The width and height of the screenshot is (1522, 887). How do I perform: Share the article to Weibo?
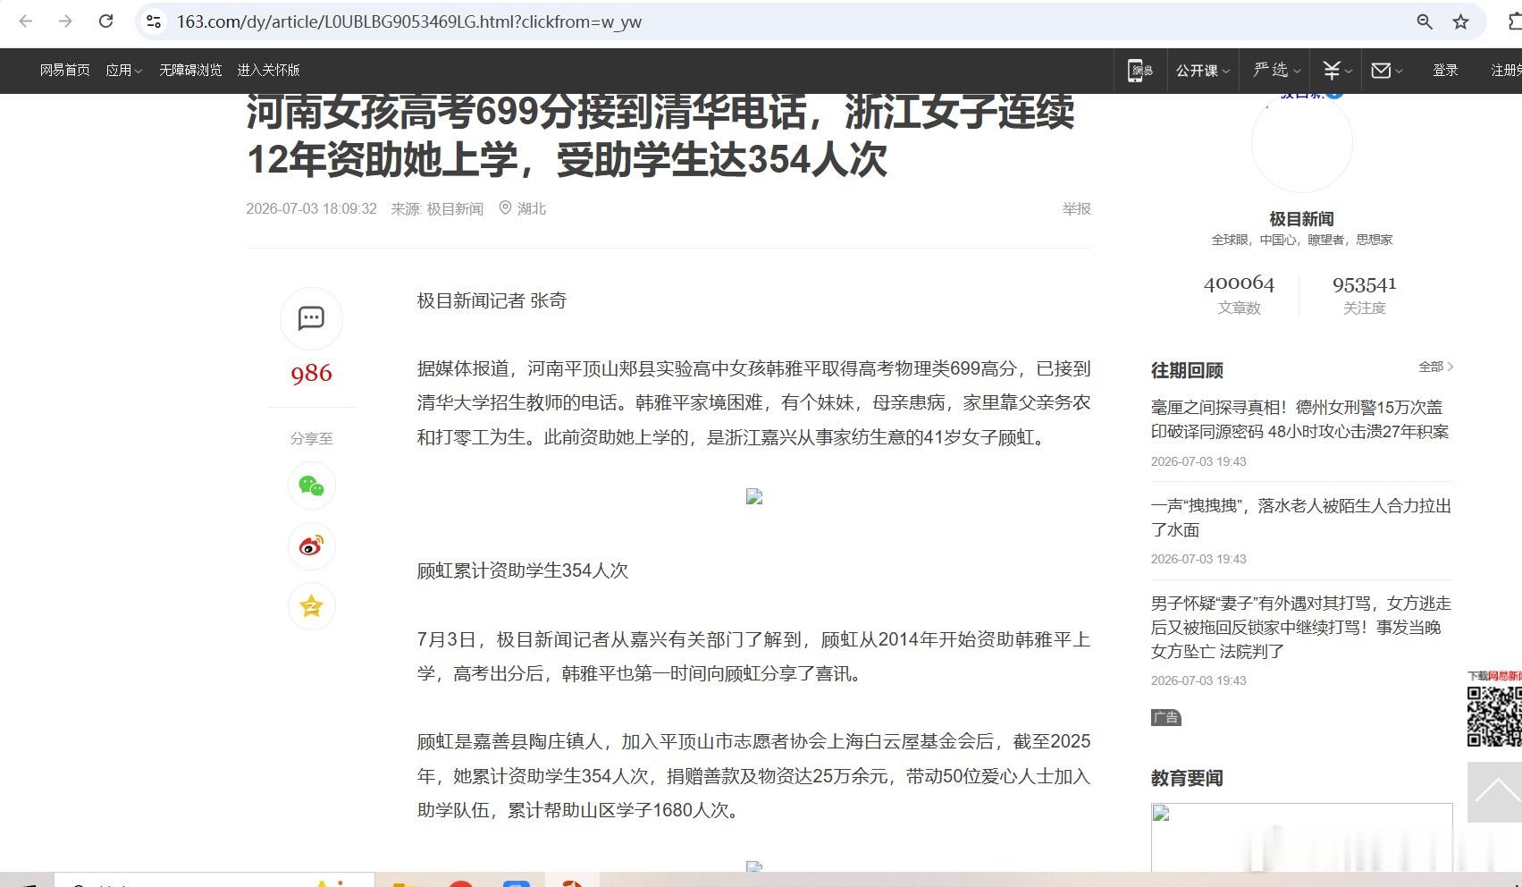pyautogui.click(x=311, y=545)
